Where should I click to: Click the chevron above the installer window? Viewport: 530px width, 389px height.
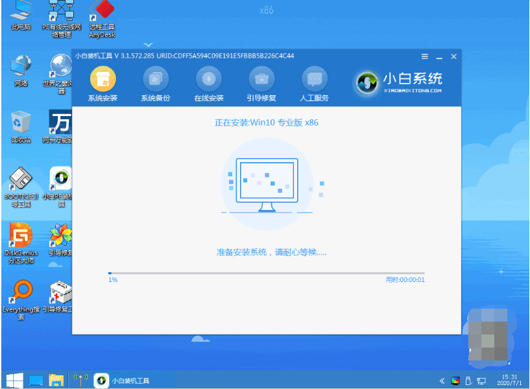coord(148,45)
